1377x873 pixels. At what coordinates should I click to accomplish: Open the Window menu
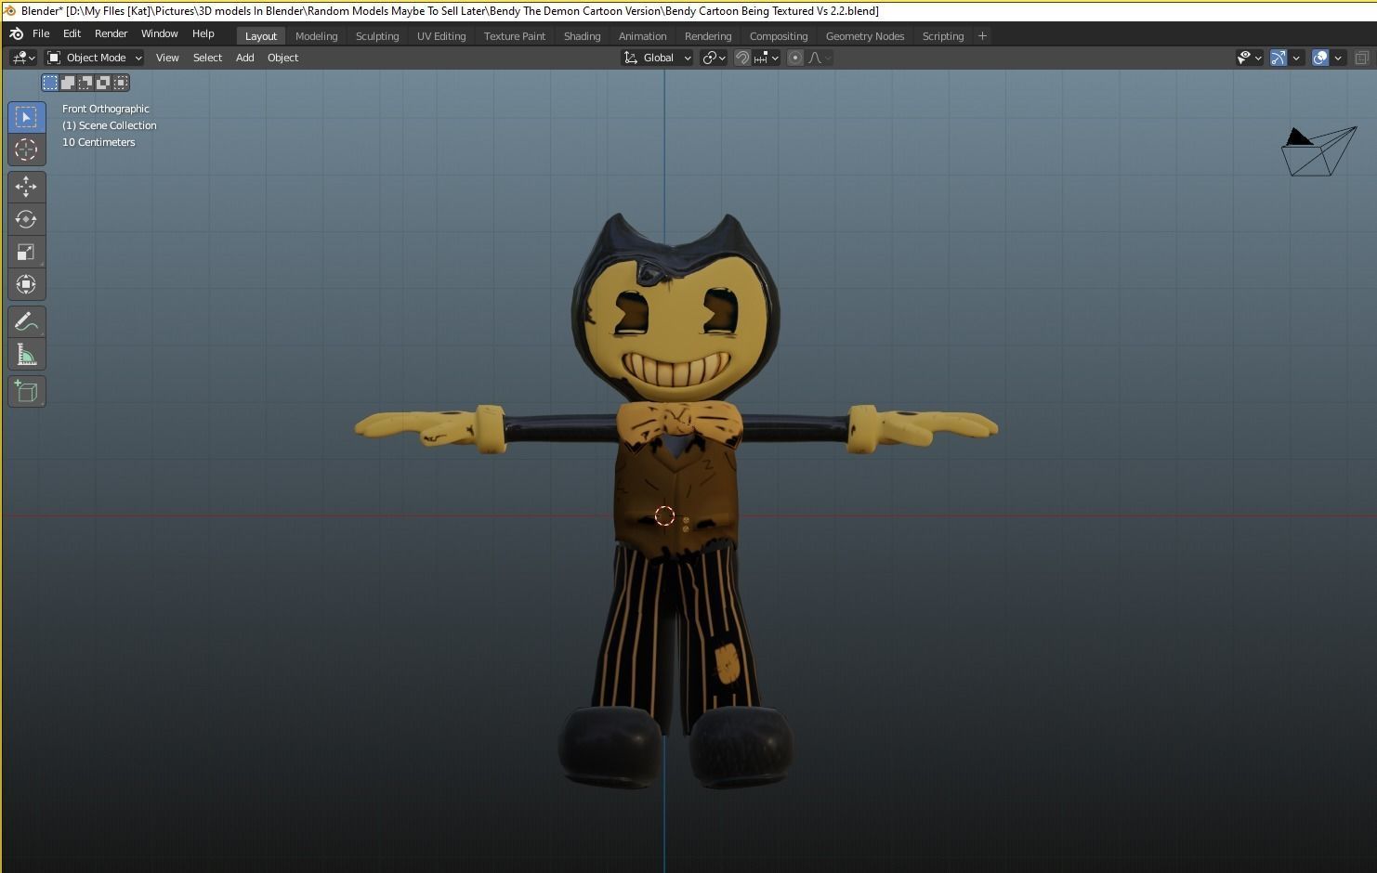[x=159, y=33]
